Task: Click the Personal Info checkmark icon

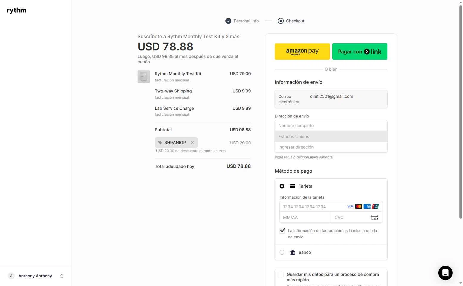Action: 228,21
